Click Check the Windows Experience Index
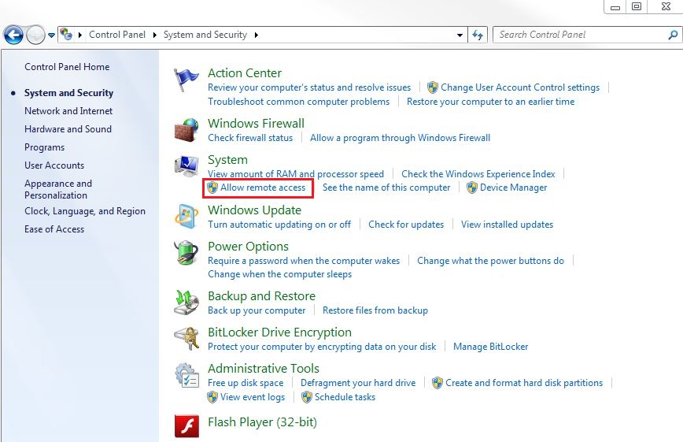683x442 pixels. click(478, 174)
